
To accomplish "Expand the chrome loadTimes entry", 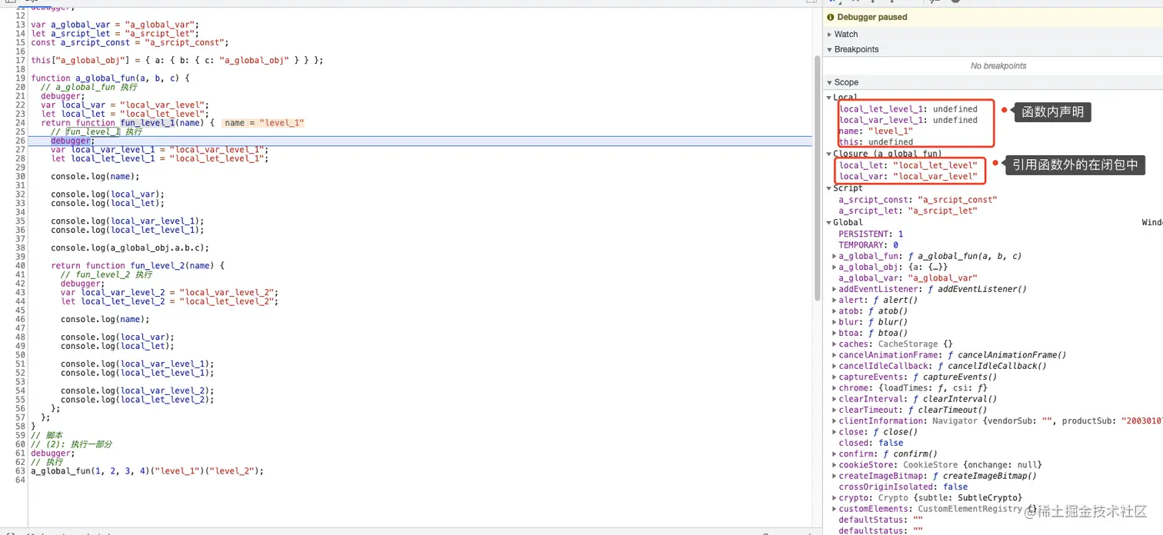I will point(835,388).
